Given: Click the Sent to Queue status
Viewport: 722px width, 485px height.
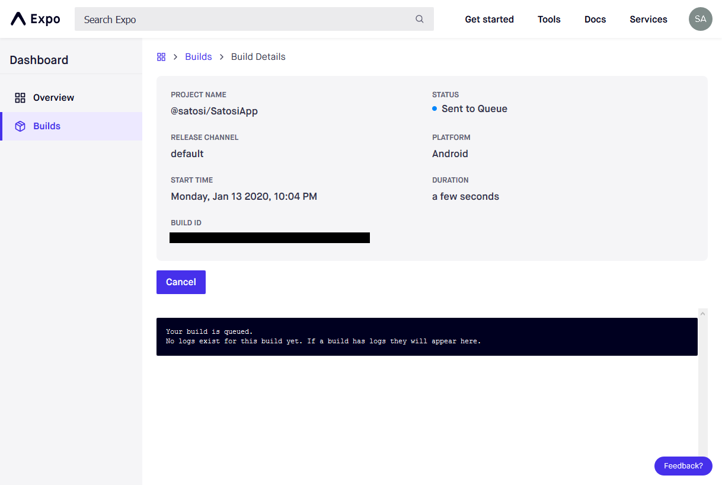Looking at the screenshot, I should click(x=474, y=109).
